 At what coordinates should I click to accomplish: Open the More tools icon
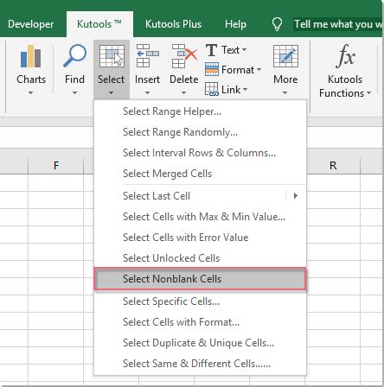coord(285,56)
